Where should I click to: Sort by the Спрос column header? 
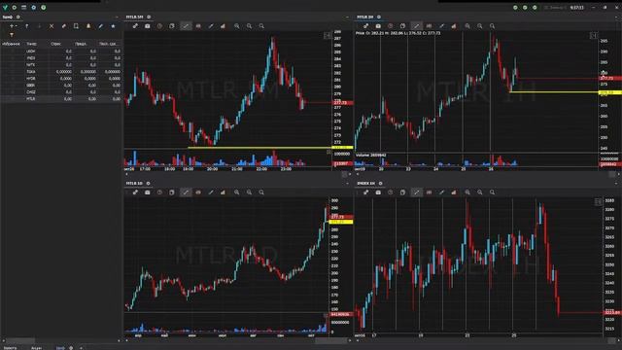tap(55, 44)
